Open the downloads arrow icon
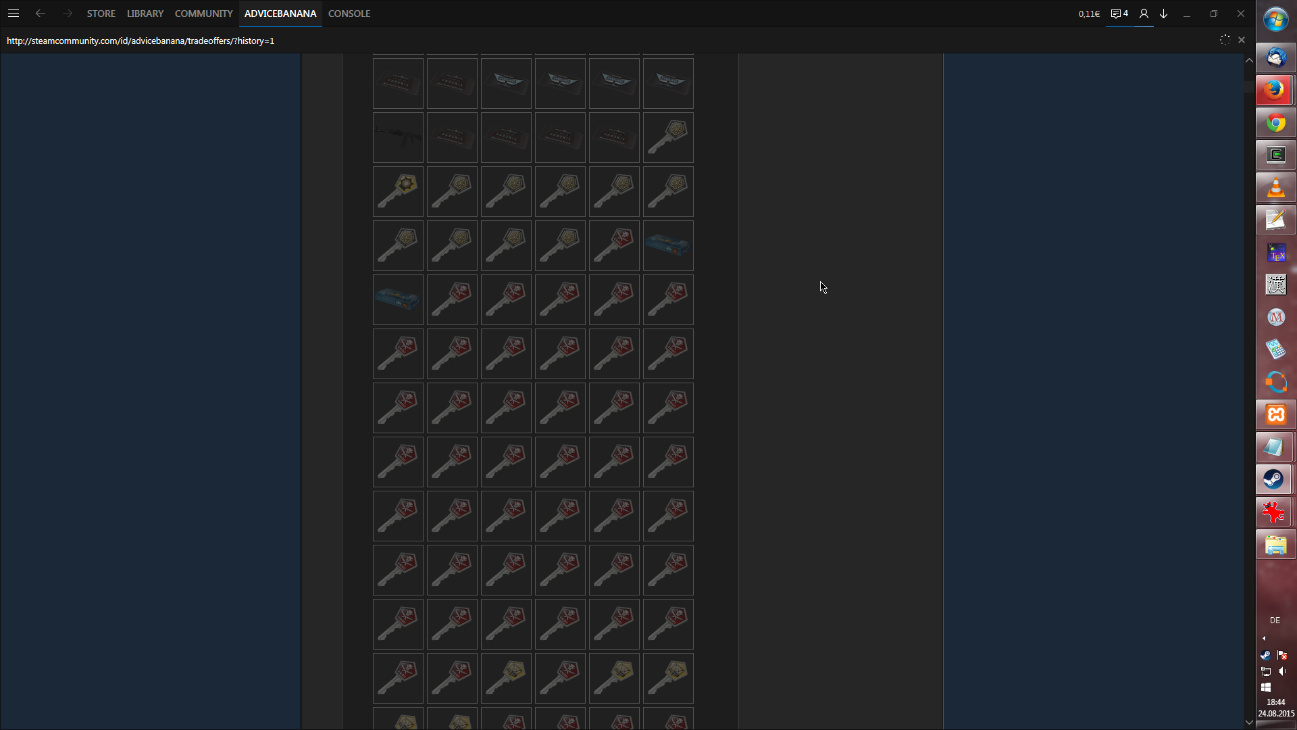 1164,14
